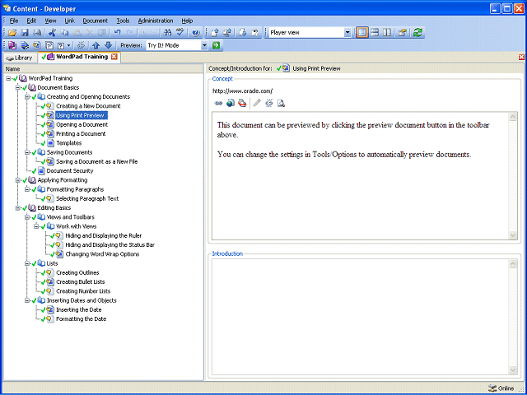Click the preview document magnifier icon

click(x=281, y=103)
